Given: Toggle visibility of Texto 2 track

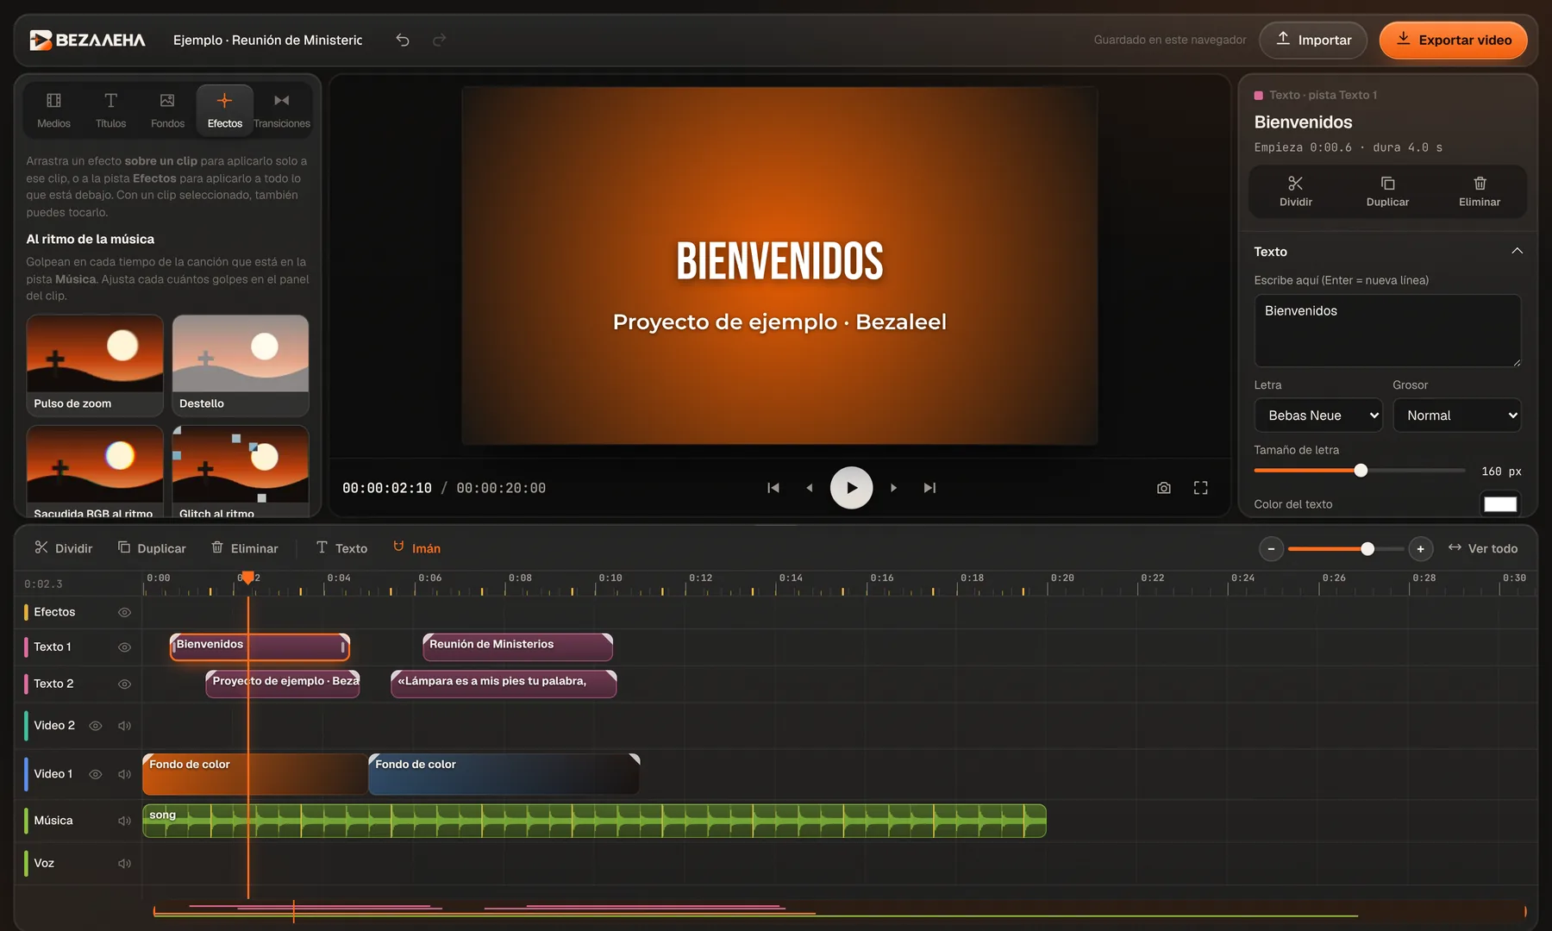Looking at the screenshot, I should coord(124,684).
